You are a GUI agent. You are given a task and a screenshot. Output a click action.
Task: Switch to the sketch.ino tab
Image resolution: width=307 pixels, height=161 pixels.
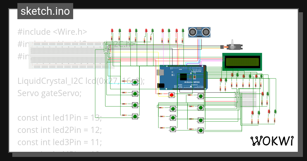click(x=45, y=11)
